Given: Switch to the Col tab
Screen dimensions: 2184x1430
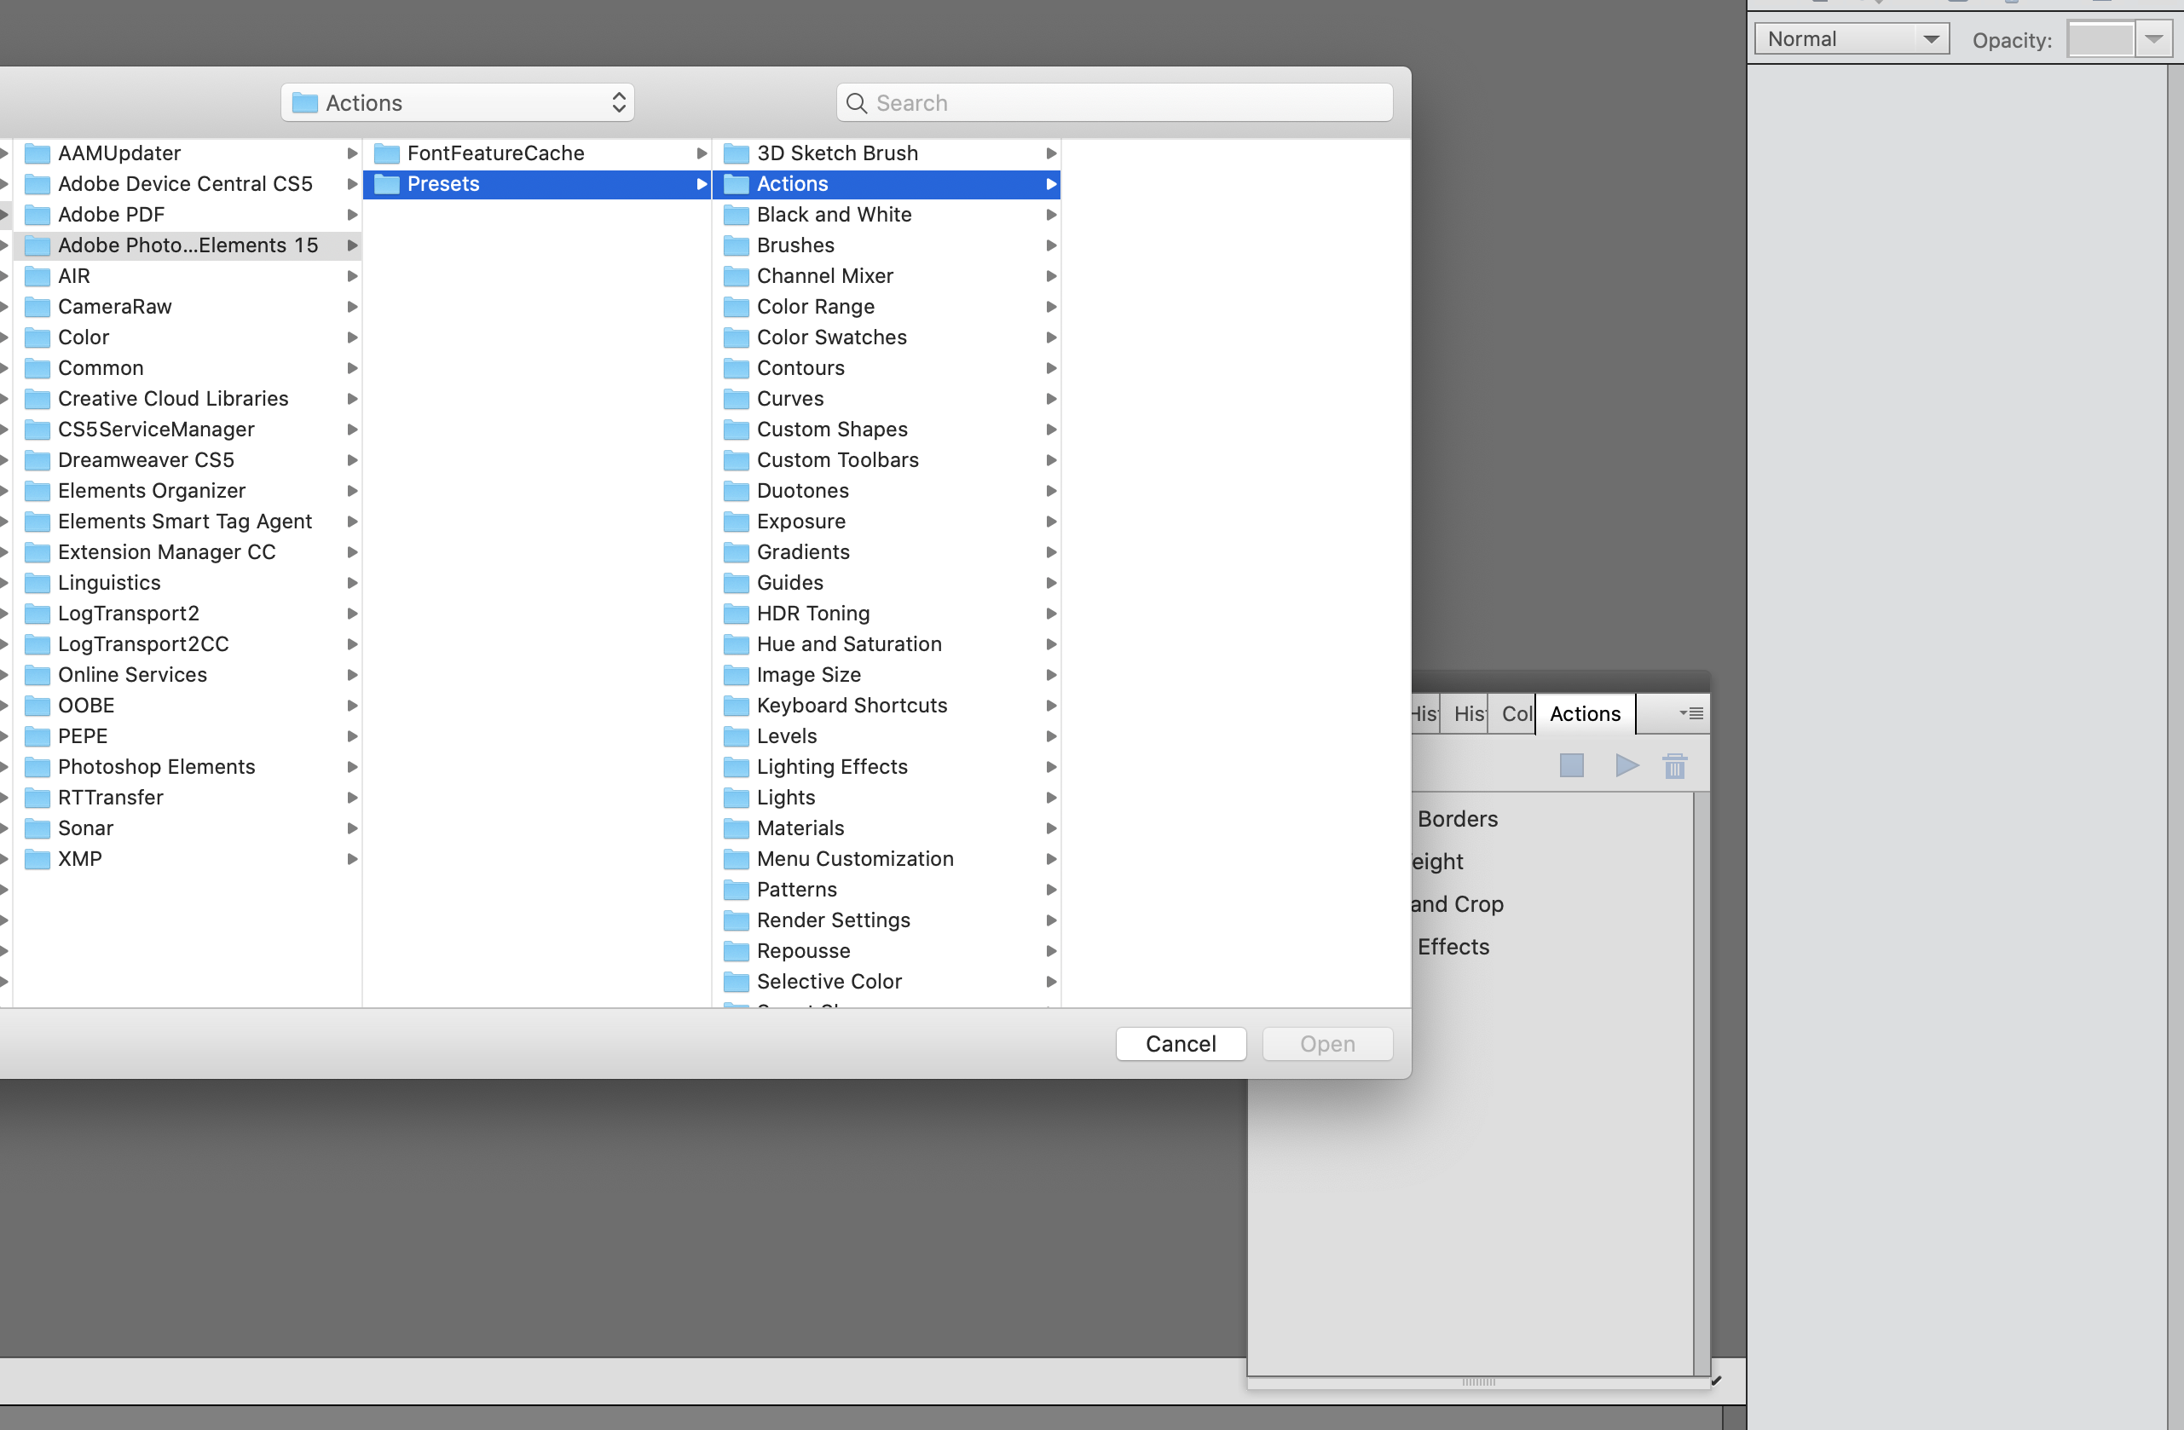Looking at the screenshot, I should point(1517,713).
